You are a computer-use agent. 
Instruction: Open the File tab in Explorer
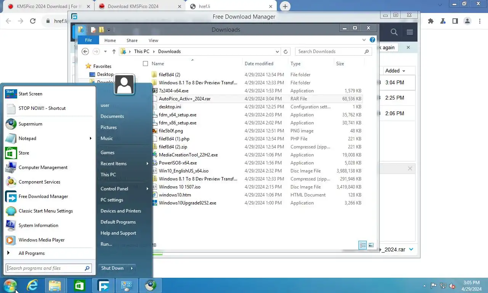click(x=88, y=40)
